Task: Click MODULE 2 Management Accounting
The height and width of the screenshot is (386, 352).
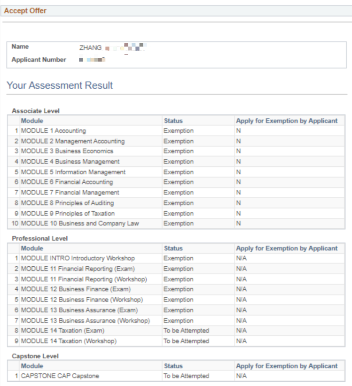Action: coord(73,141)
